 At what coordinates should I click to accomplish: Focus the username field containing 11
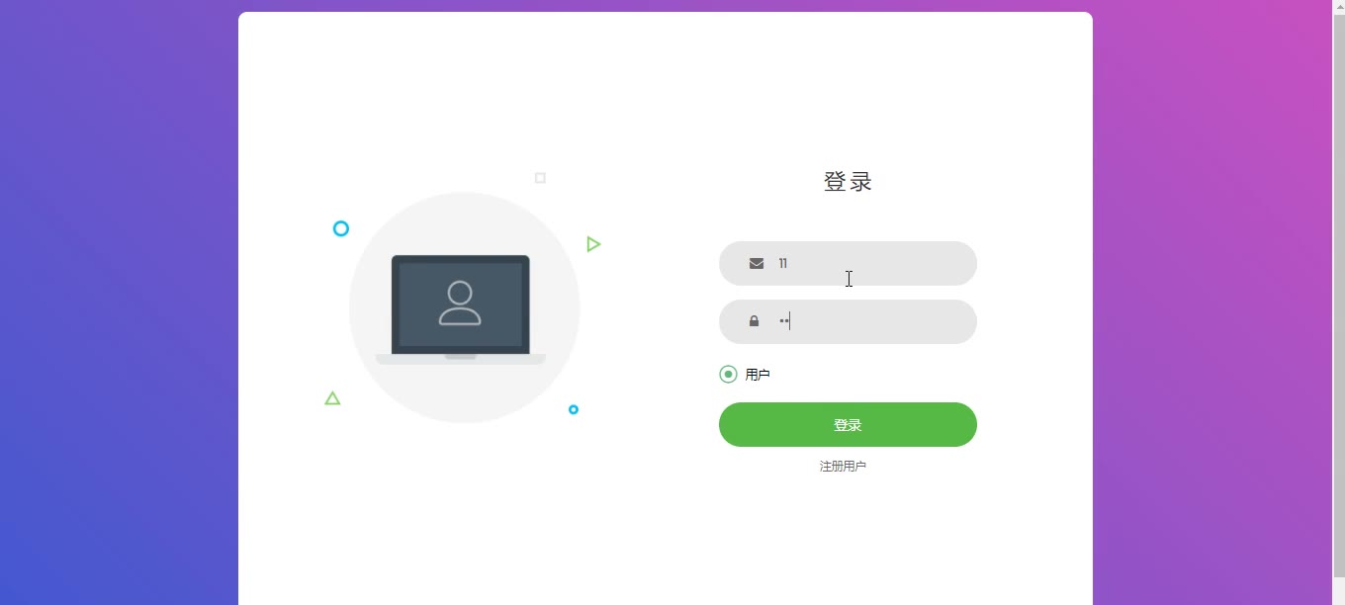pyautogui.click(x=848, y=263)
